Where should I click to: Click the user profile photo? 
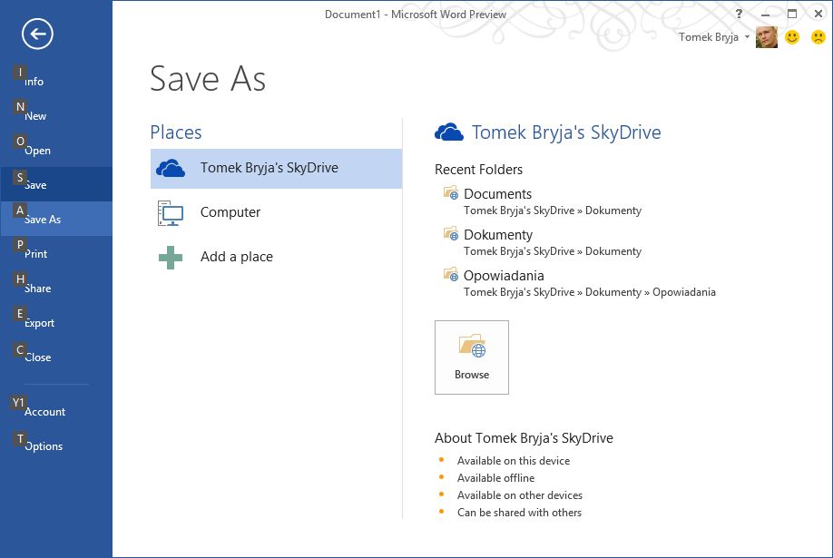(766, 37)
